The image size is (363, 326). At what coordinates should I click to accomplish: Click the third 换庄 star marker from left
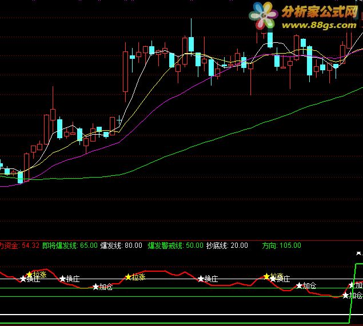click(201, 279)
